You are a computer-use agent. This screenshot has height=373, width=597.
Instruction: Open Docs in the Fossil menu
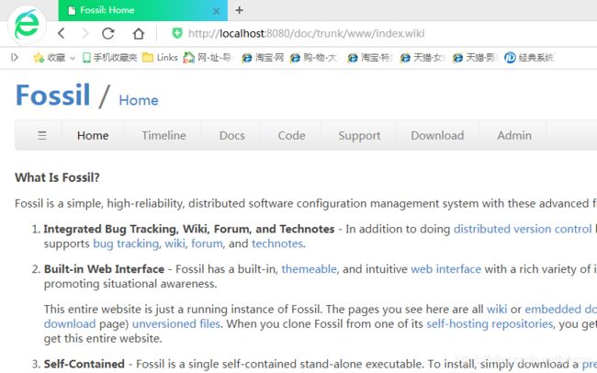point(232,135)
